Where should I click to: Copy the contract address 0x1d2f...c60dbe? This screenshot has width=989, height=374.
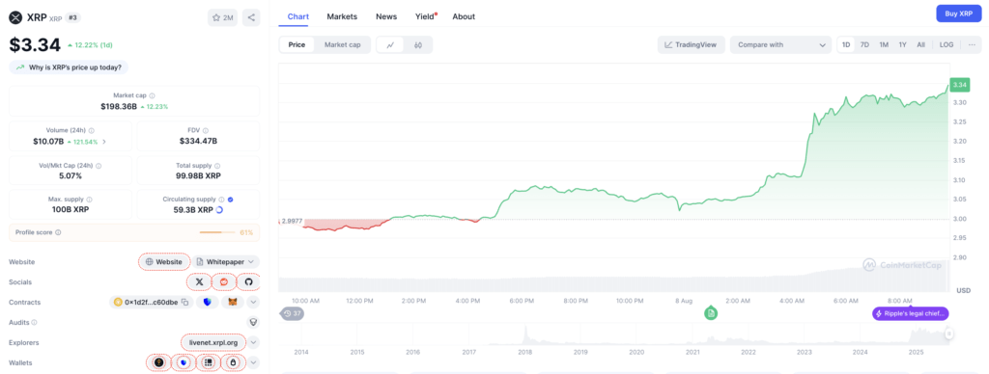[184, 303]
